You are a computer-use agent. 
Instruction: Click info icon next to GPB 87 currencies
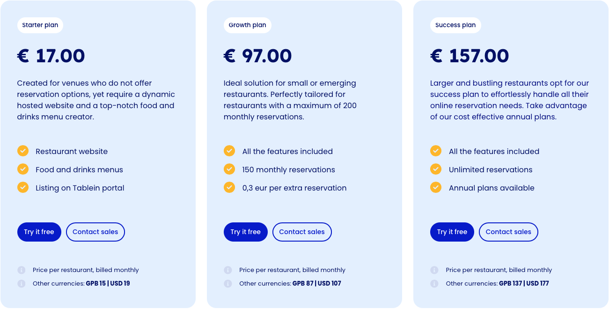(x=228, y=284)
